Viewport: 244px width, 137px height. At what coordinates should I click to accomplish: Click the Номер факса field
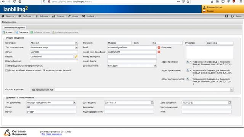point(132,61)
